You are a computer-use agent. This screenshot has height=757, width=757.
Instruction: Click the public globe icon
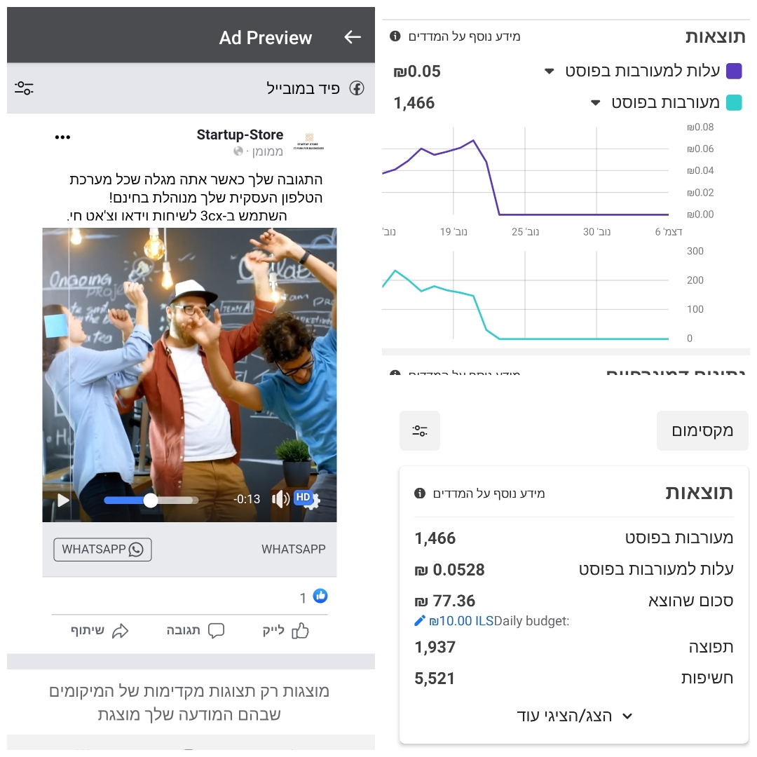238,151
